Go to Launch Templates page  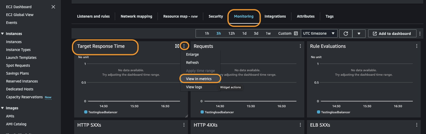tap(21, 58)
